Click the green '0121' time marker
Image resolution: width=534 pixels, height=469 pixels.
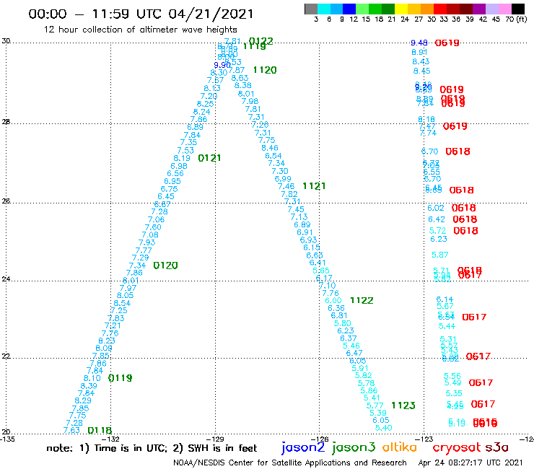209,158
